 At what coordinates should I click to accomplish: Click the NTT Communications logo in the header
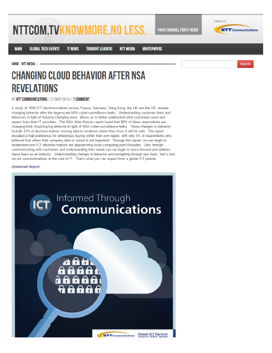pyautogui.click(x=236, y=29)
